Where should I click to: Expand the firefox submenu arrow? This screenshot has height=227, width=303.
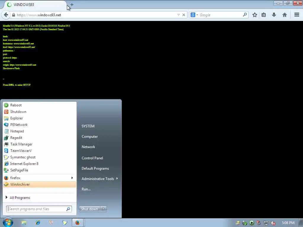(72, 178)
